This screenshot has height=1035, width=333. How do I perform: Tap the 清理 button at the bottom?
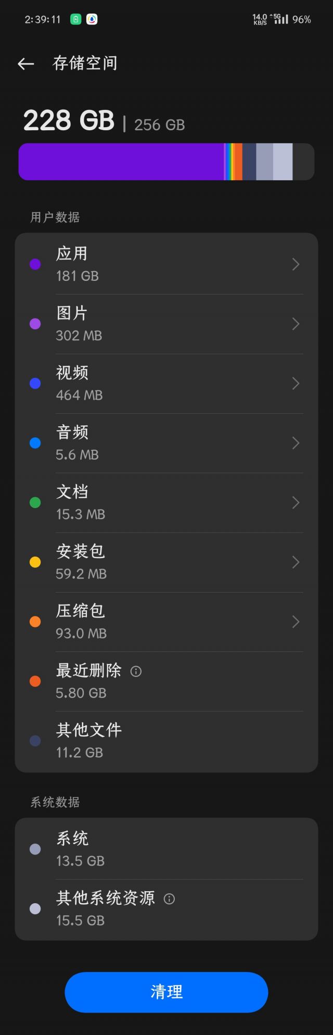tap(166, 992)
